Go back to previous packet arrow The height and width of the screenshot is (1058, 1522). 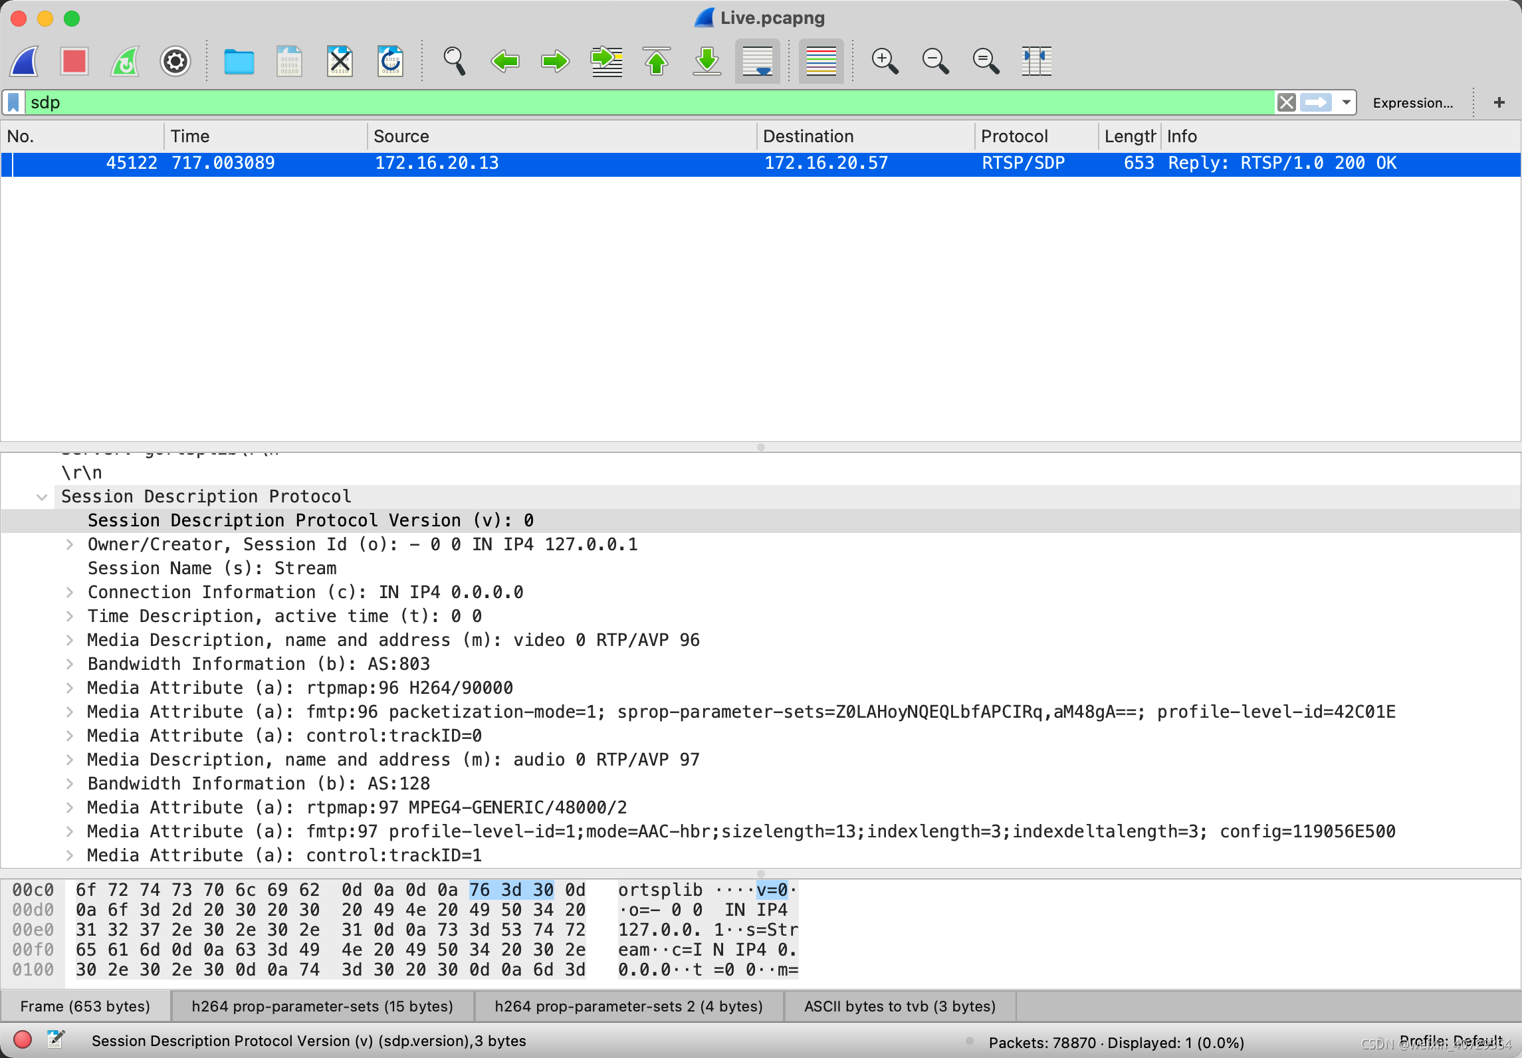tap(505, 62)
